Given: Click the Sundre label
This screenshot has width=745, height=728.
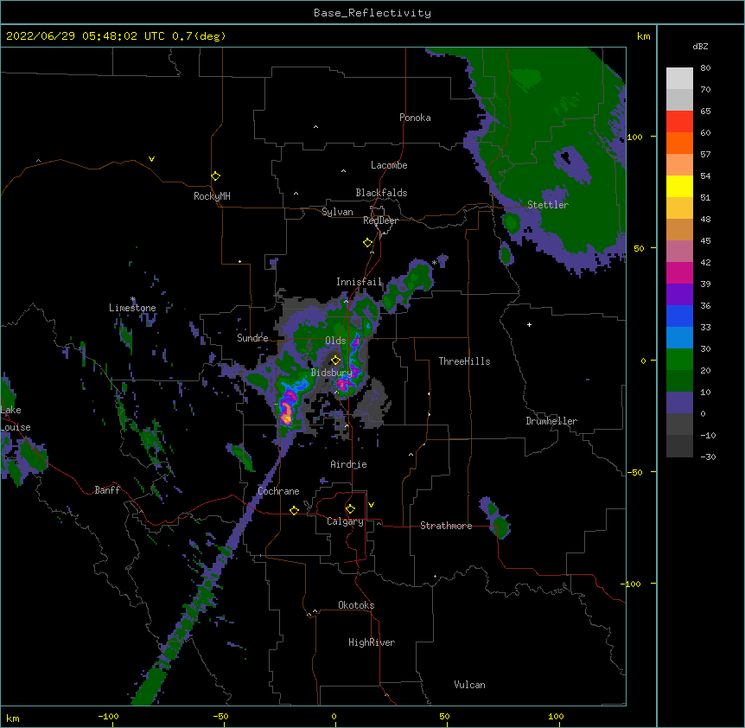Looking at the screenshot, I should click(252, 338).
